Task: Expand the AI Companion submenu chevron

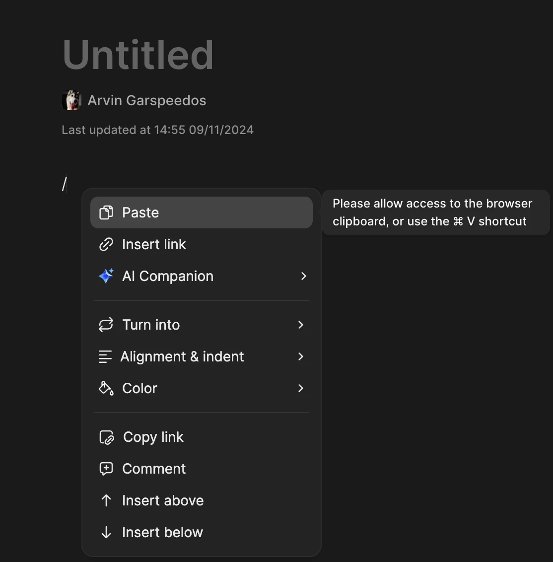Action: [304, 276]
